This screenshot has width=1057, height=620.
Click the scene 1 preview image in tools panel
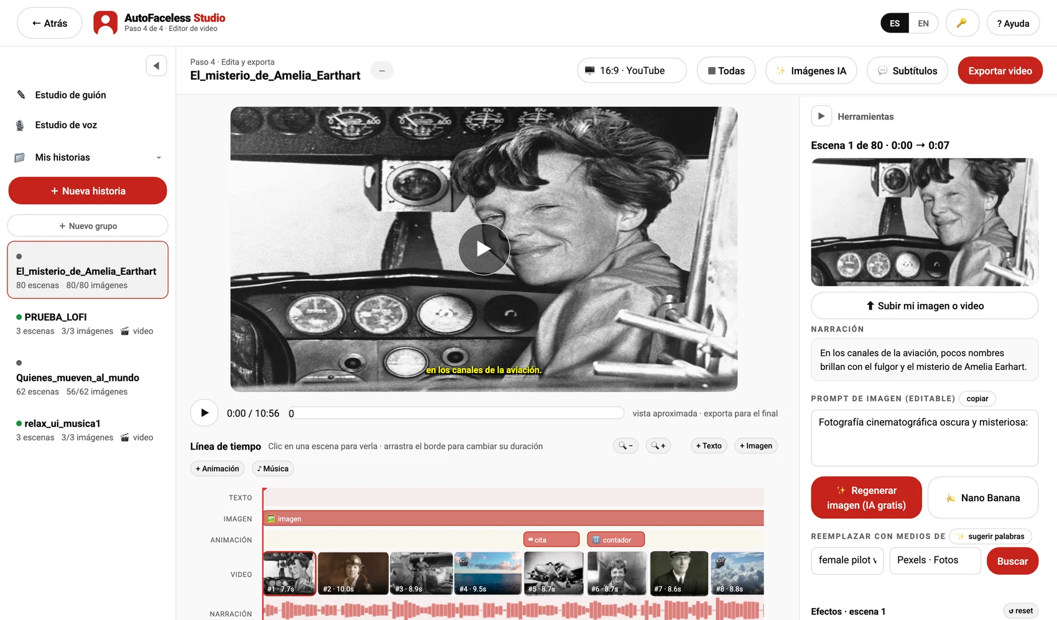(925, 222)
